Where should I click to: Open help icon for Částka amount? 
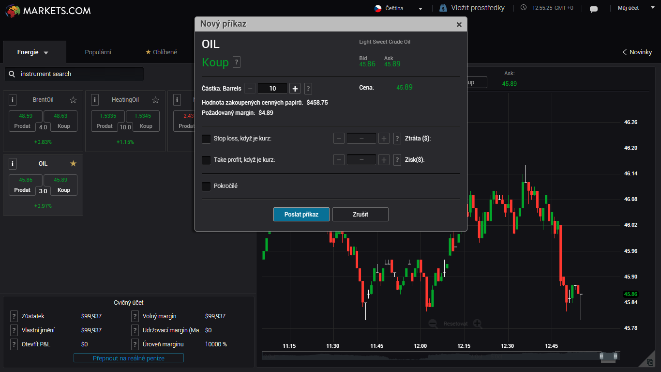308,89
